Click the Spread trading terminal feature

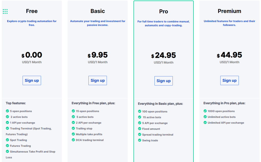pyautogui.click(x=158, y=134)
